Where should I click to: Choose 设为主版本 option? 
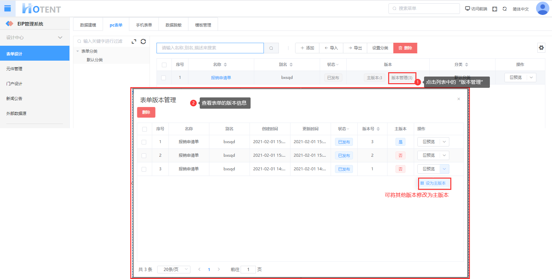point(435,183)
